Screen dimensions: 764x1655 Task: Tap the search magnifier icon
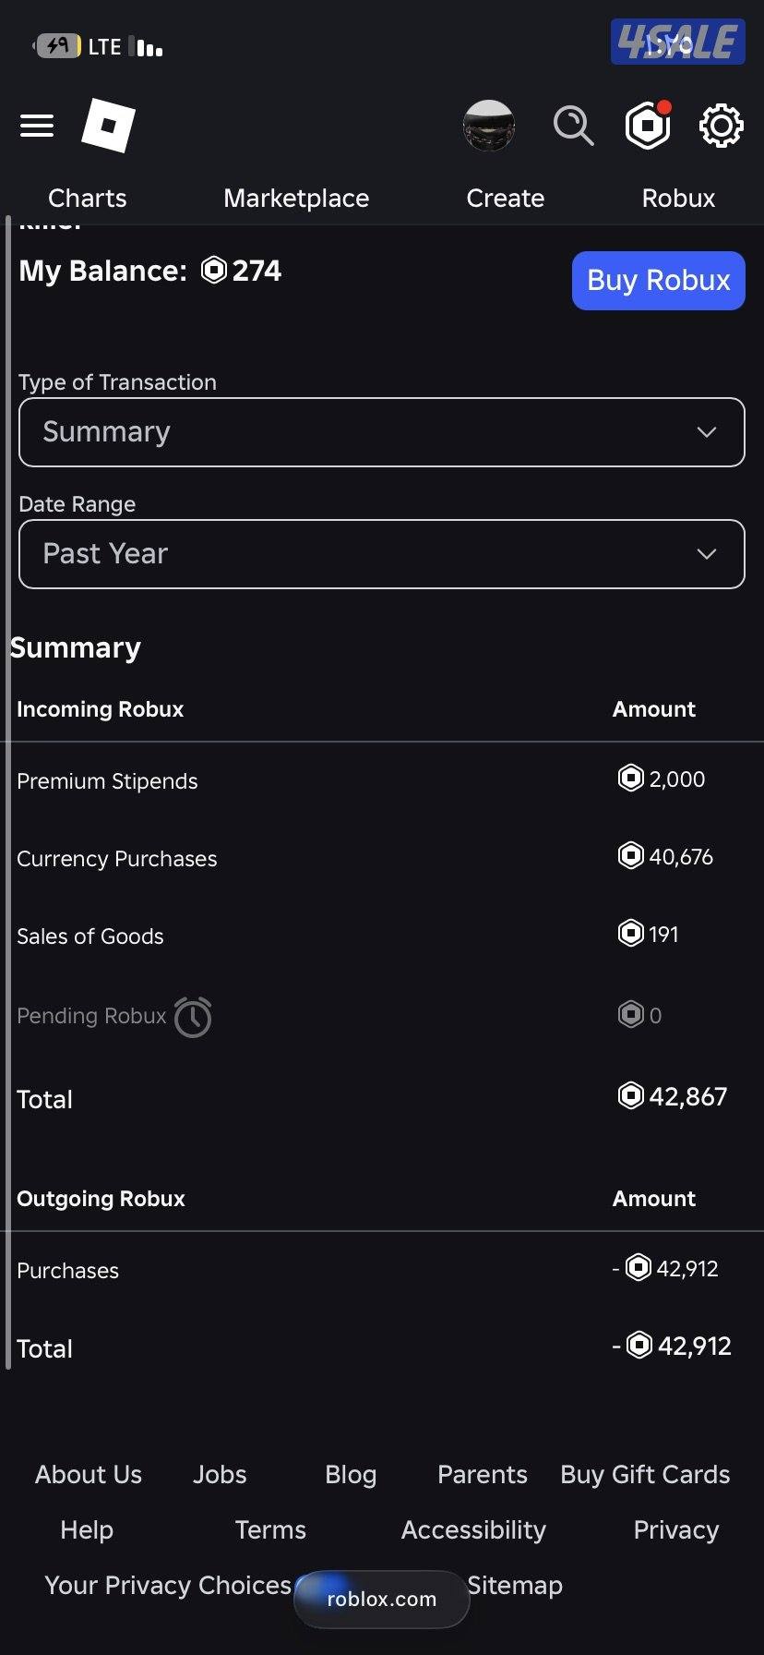pyautogui.click(x=573, y=126)
